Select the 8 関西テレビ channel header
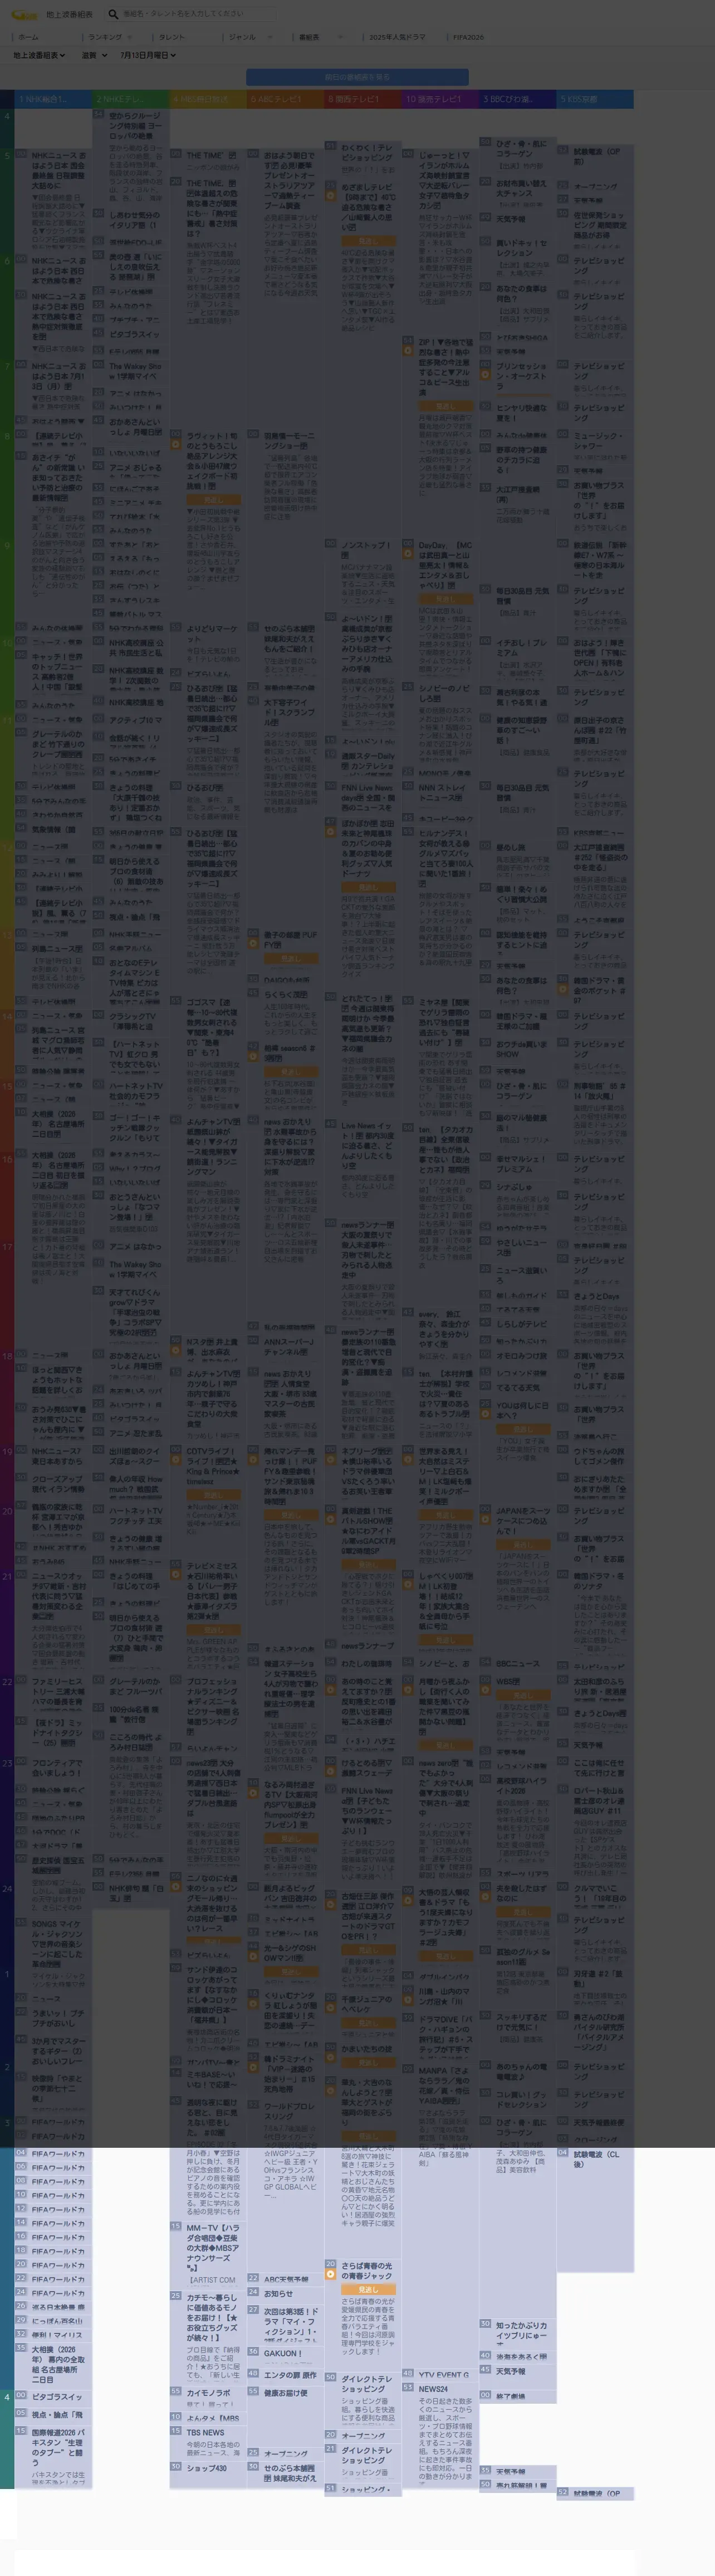The width and height of the screenshot is (715, 2576). [364, 100]
